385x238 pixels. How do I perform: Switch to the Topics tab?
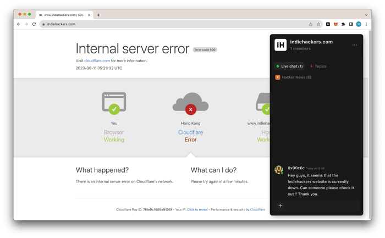[x=318, y=67]
